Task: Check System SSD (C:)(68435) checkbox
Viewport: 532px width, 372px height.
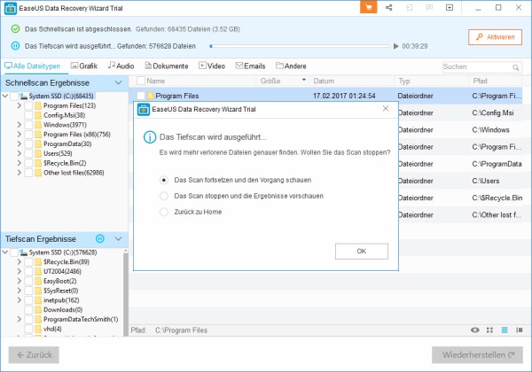Action: point(14,97)
